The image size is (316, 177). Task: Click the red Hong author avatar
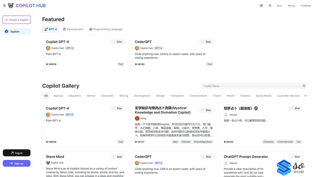pos(137,118)
